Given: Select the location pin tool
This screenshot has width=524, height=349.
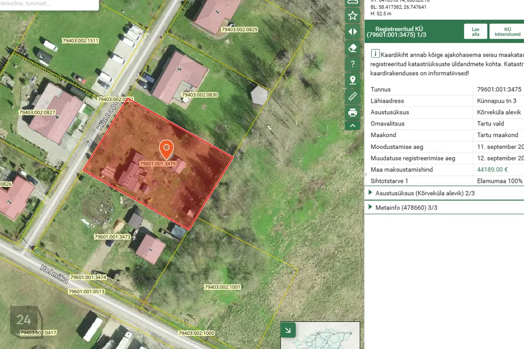Looking at the screenshot, I should click(x=353, y=80).
